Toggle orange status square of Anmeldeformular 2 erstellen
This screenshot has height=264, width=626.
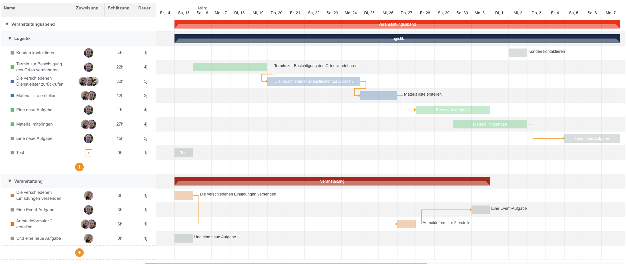point(12,224)
